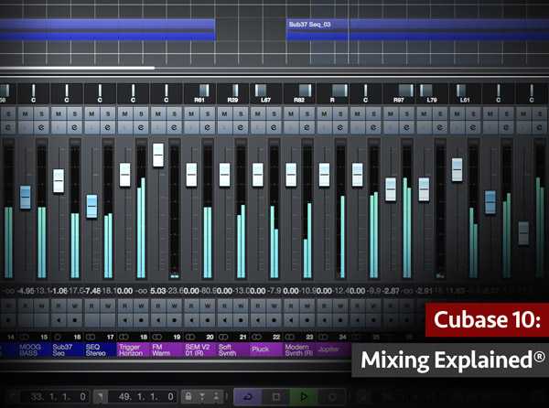Click the lock icon in the transport bar
This screenshot has height=408, width=549.
[x=188, y=396]
